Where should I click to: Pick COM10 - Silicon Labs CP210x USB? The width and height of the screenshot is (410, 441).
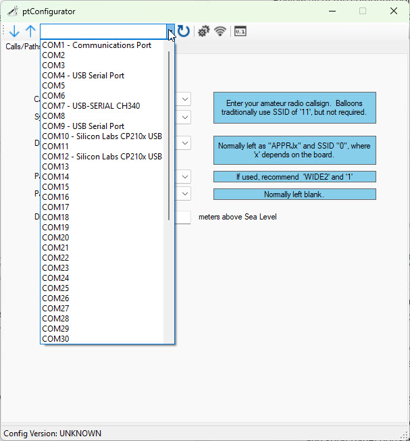click(x=102, y=136)
